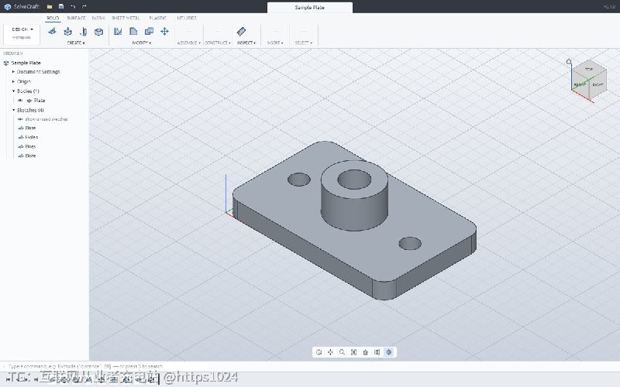
Task: Open the INSPECT dropdown menu
Action: point(246,43)
